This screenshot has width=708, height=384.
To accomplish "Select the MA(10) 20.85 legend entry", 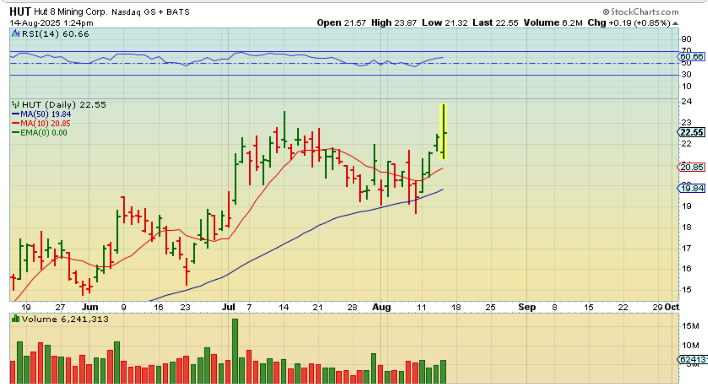I will click(x=41, y=123).
